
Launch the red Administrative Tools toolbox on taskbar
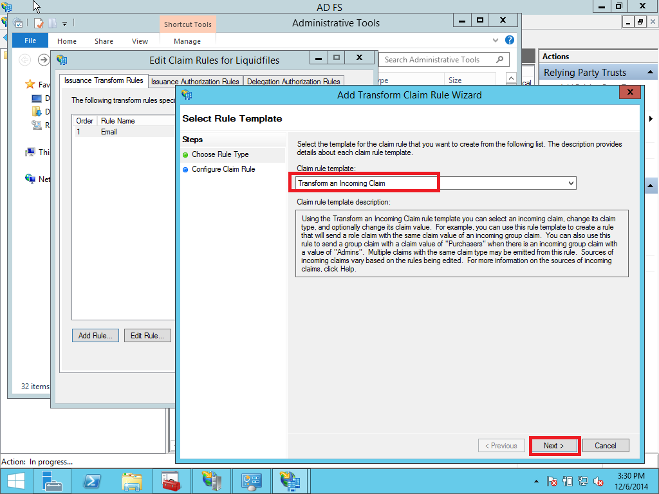pos(170,481)
